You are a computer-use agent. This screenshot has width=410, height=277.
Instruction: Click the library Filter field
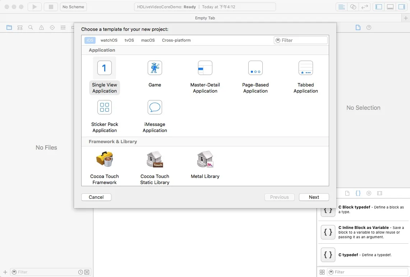click(x=367, y=272)
